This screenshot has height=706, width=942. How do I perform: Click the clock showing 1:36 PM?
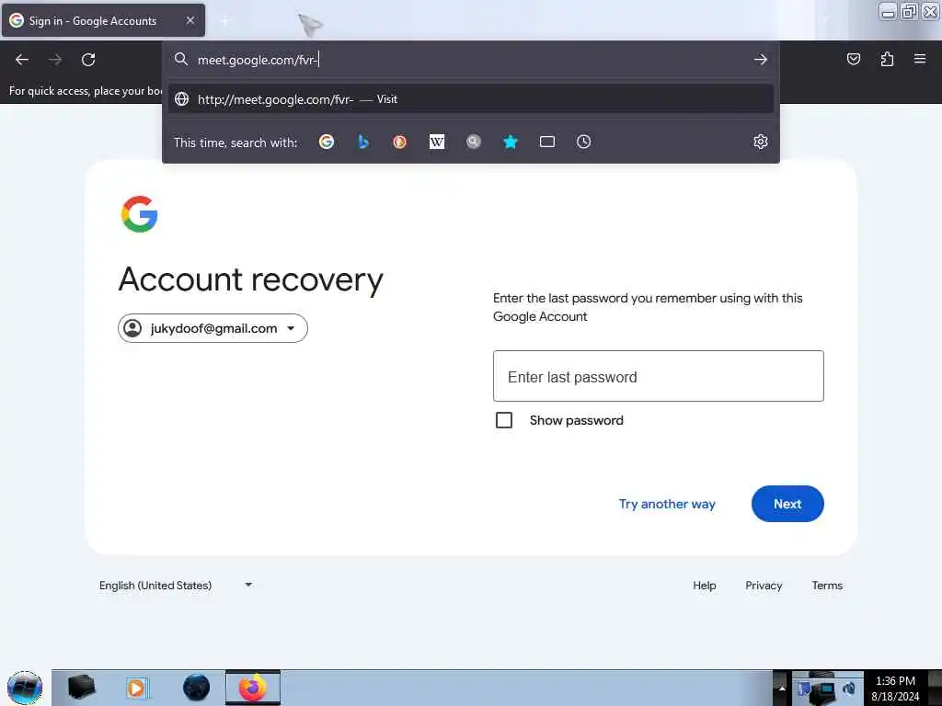click(895, 681)
